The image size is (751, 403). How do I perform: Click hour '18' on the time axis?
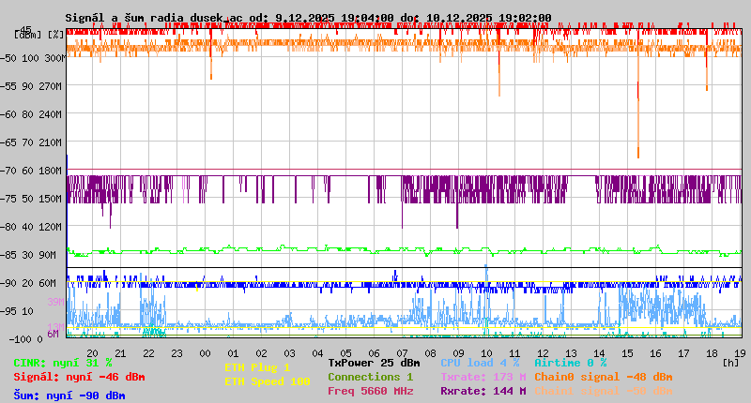713,353
